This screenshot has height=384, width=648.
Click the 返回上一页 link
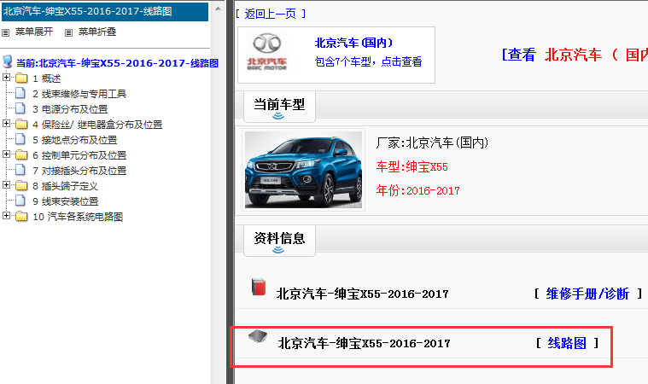[271, 14]
